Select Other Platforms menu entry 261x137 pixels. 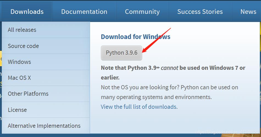point(46,94)
